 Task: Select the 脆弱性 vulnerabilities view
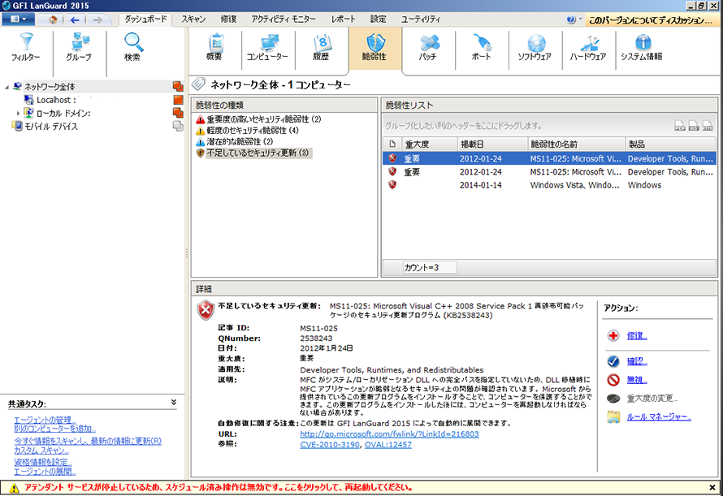click(x=374, y=47)
